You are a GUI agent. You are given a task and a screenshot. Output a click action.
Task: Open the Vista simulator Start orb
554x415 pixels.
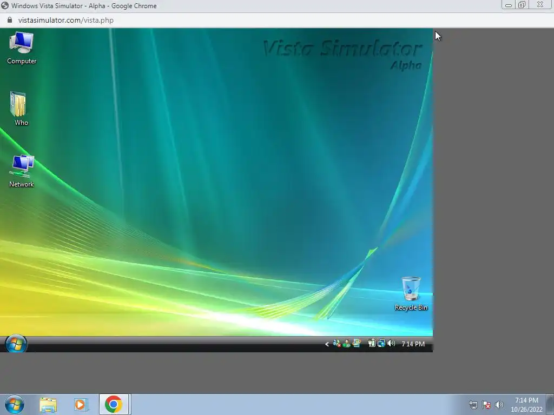tap(16, 344)
